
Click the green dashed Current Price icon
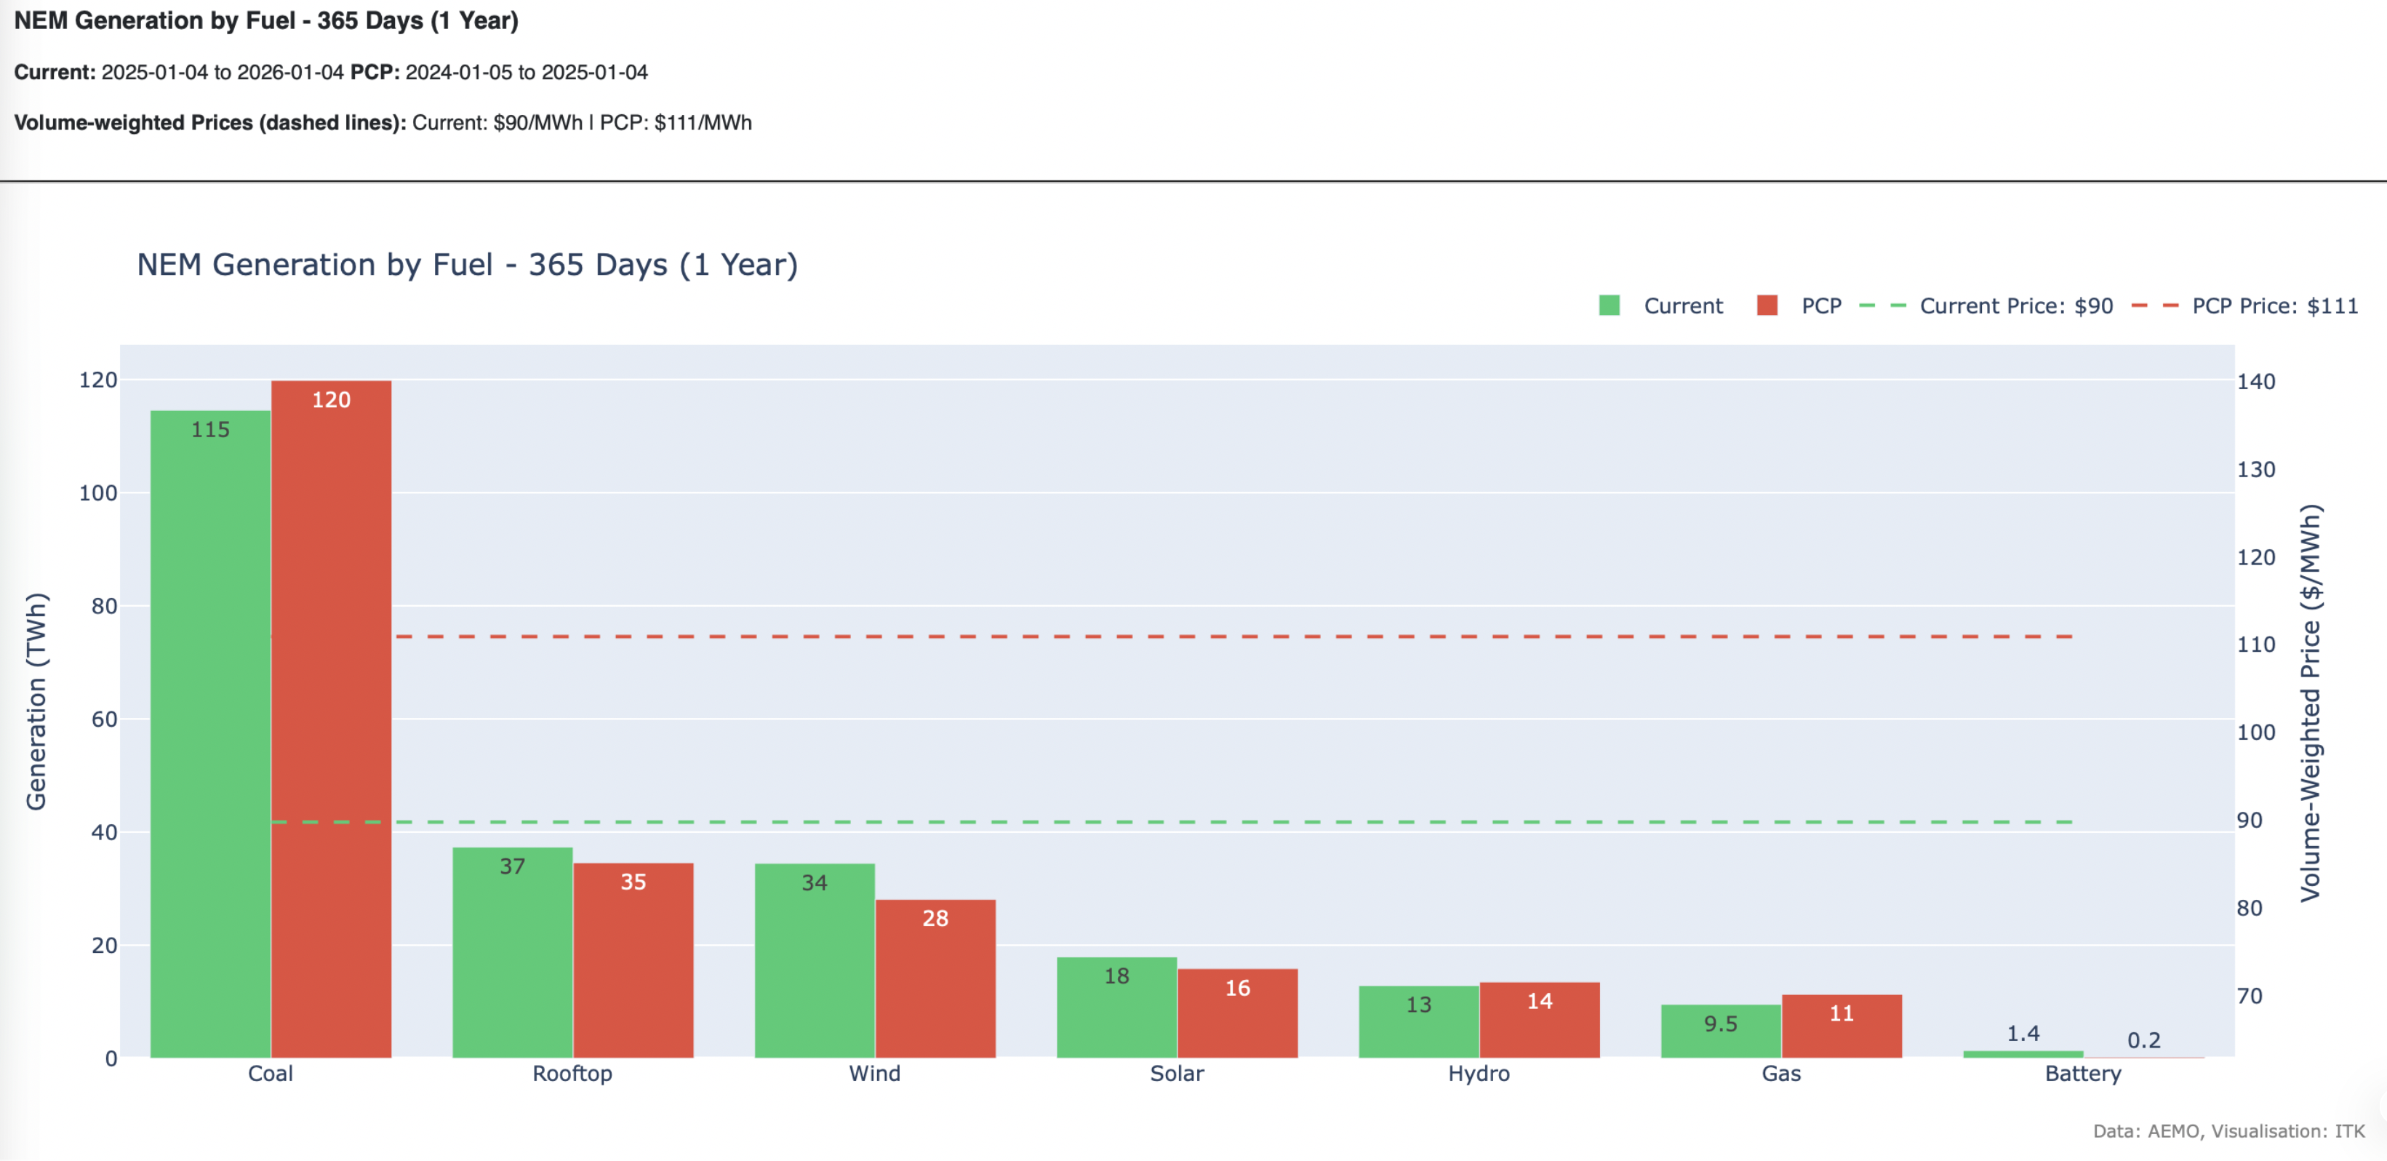[1883, 306]
